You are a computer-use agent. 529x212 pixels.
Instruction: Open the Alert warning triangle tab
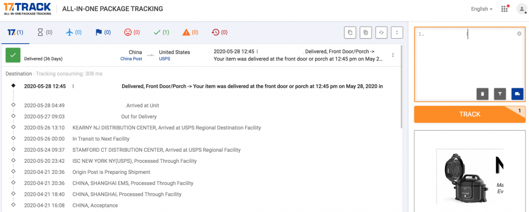[190, 33]
